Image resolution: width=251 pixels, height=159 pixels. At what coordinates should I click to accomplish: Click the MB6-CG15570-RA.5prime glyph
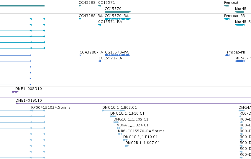coord(120,134)
